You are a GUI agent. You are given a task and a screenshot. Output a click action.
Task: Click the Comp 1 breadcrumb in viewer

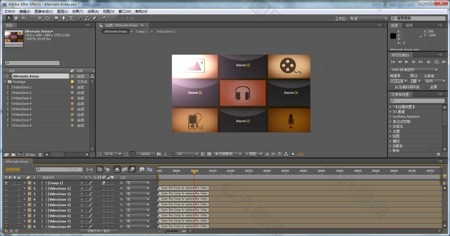pyautogui.click(x=142, y=32)
